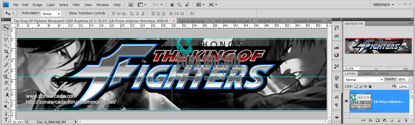Show hidden document tabs with double arrow

(329, 21)
